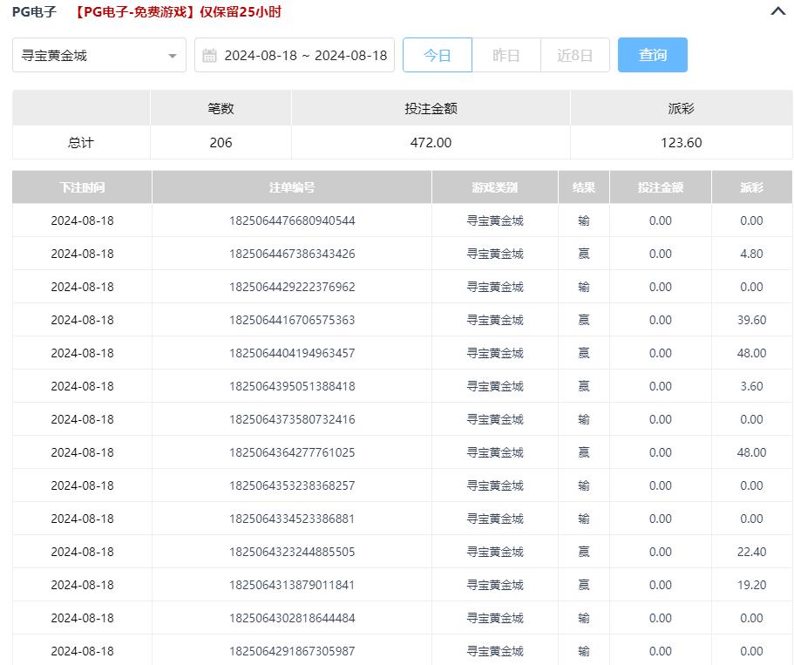Switch to the 昨日 filter
794x665 pixels.
[x=506, y=55]
